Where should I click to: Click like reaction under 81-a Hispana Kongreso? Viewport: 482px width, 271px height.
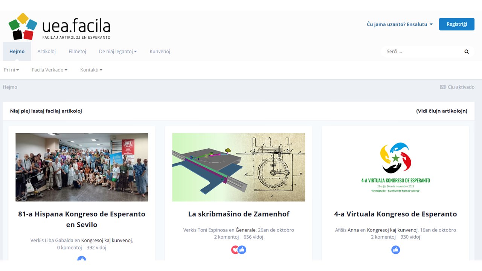tap(82, 258)
